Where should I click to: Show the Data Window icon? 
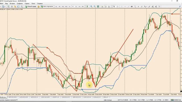pyautogui.click(x=12, y=7)
